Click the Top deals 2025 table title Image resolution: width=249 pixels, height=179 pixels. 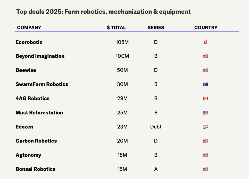tap(103, 12)
